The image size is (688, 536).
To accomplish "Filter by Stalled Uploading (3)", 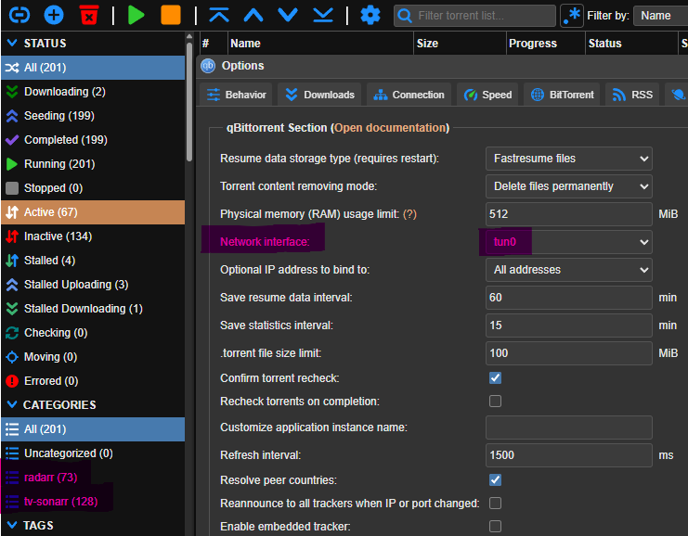I will coord(93,285).
